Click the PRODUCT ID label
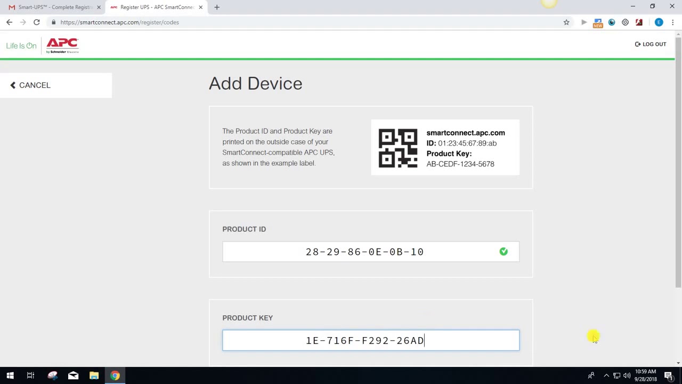Viewport: 682px width, 384px height. click(244, 229)
